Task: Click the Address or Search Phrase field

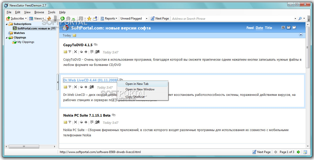Action: coord(232,18)
